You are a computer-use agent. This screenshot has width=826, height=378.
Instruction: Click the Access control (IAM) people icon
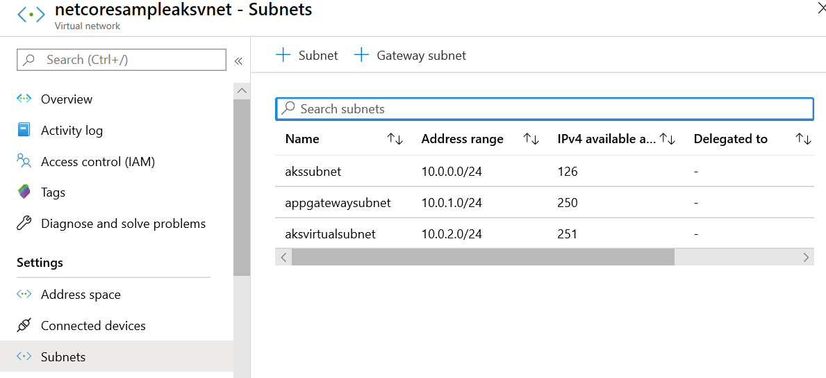(24, 161)
